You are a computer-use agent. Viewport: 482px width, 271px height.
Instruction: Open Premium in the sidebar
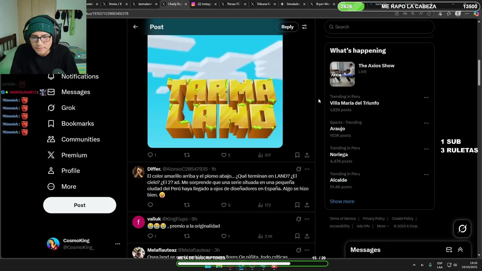pyautogui.click(x=67, y=155)
